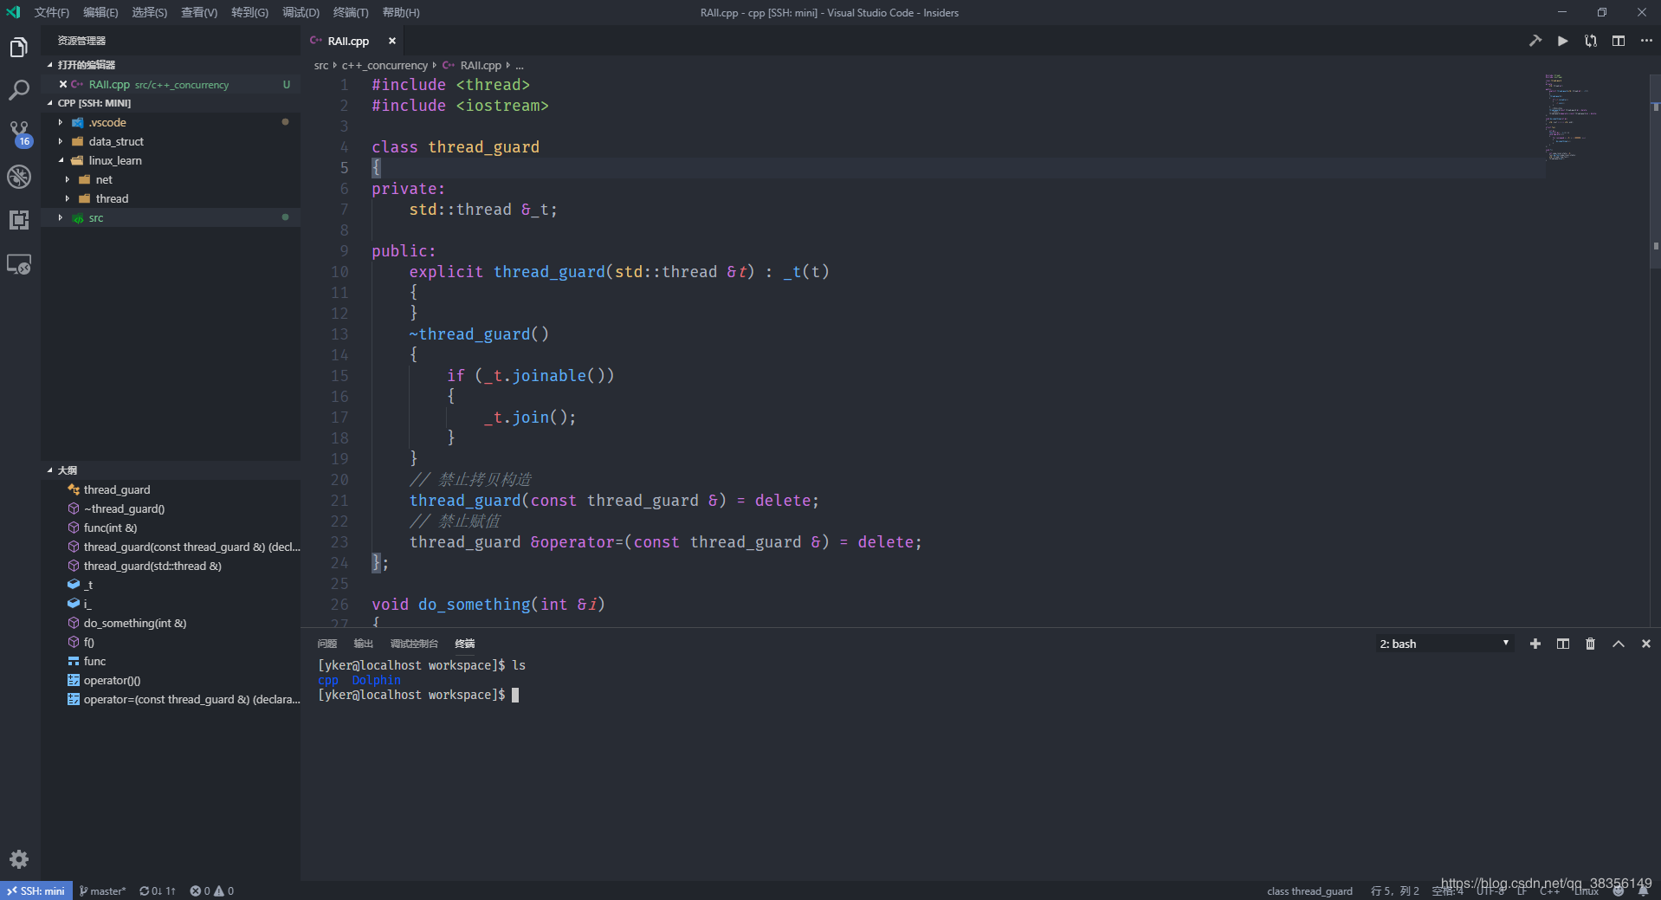
Task: Click the master branch status item
Action: pos(103,890)
